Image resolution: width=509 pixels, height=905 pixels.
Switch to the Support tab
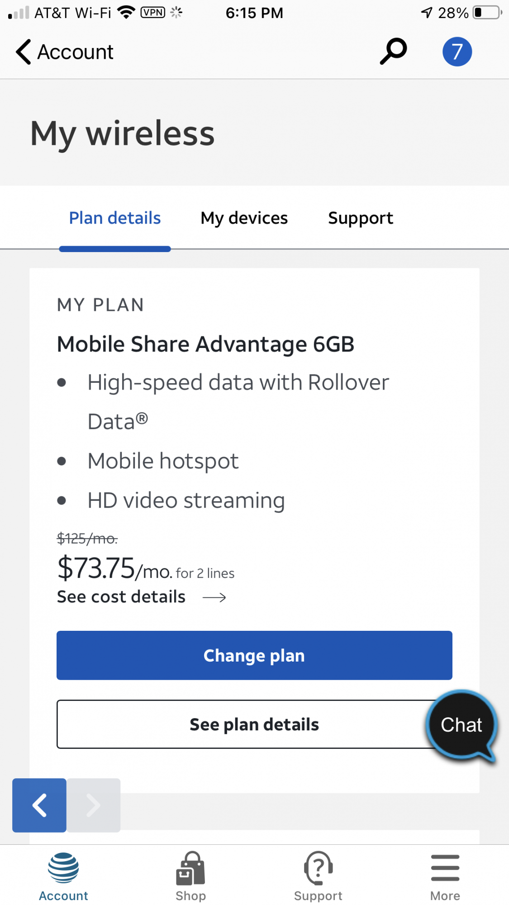point(361,218)
